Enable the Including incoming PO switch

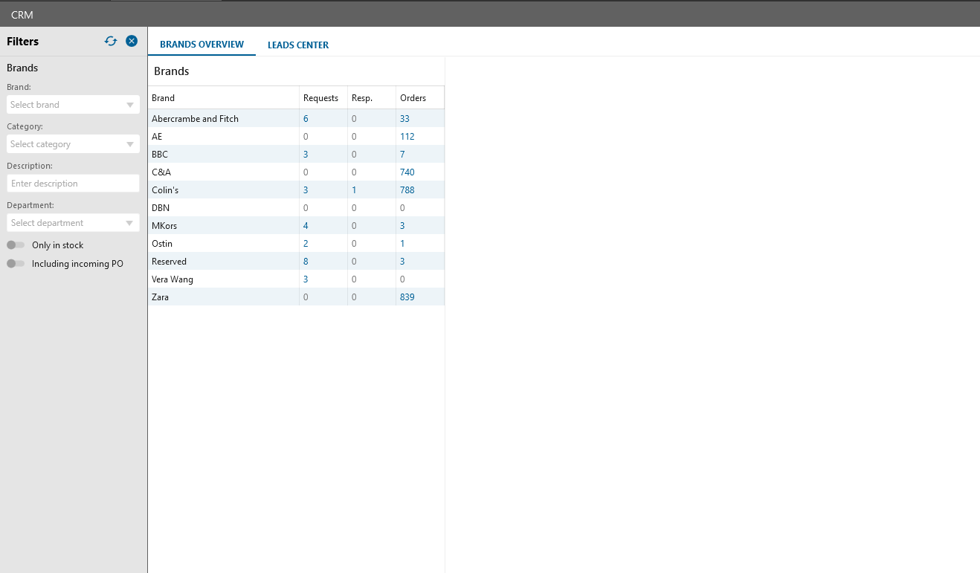point(16,264)
